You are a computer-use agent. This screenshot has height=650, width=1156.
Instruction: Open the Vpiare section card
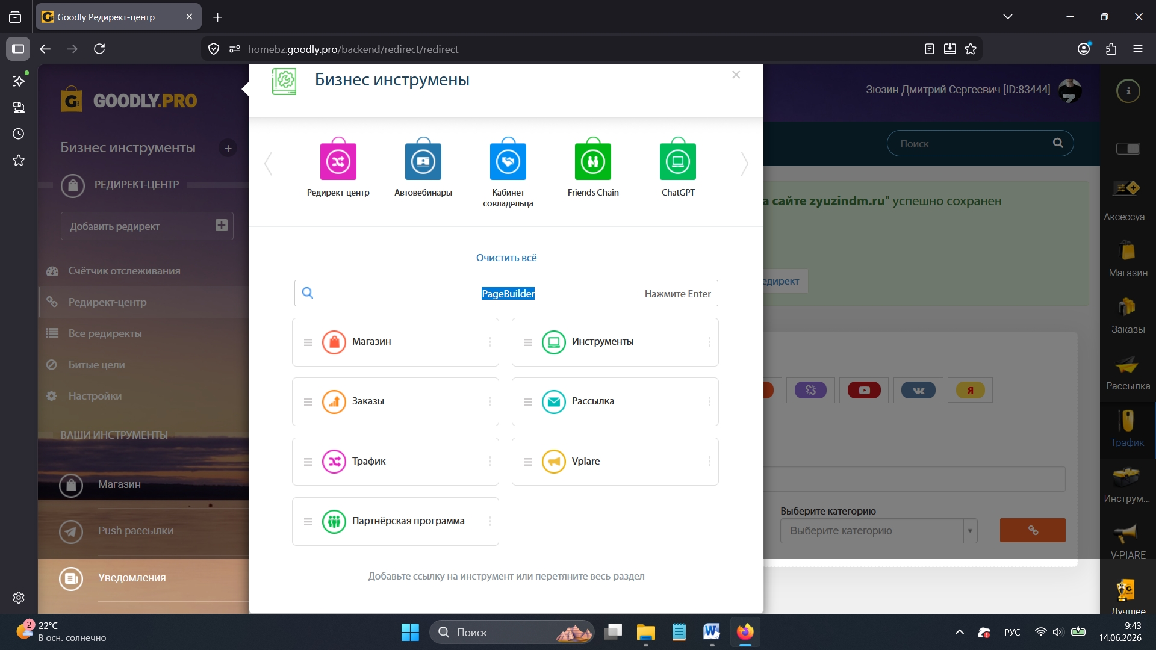point(615,462)
